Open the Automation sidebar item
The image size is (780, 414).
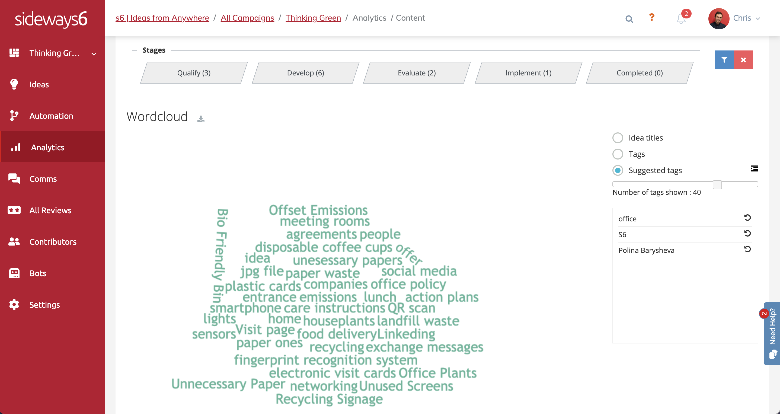tap(51, 116)
